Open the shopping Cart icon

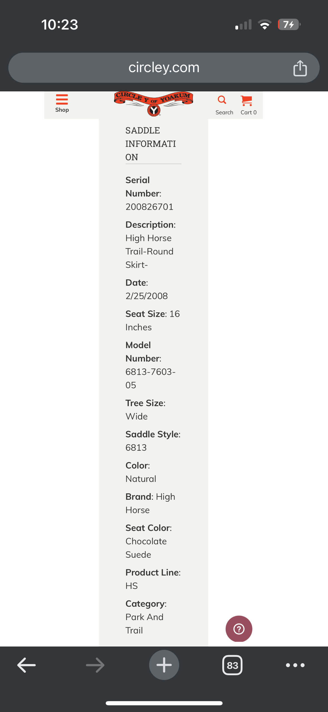tap(246, 101)
